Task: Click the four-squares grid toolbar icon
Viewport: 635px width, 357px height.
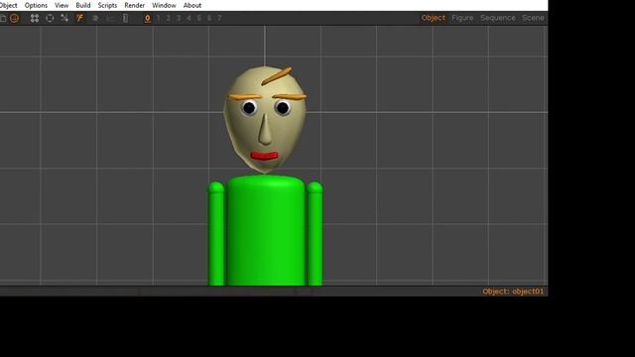Action: pos(35,18)
